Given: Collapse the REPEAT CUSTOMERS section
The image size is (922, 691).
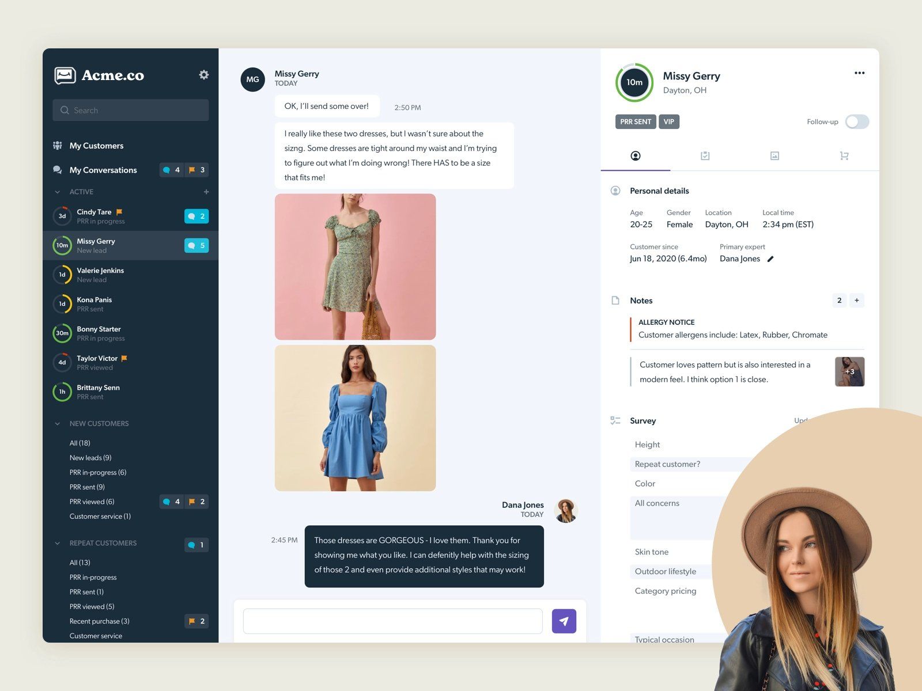Looking at the screenshot, I should pyautogui.click(x=58, y=544).
